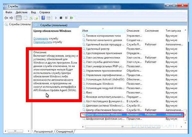Click the Forward arrow in toolbar

click(x=11, y=18)
